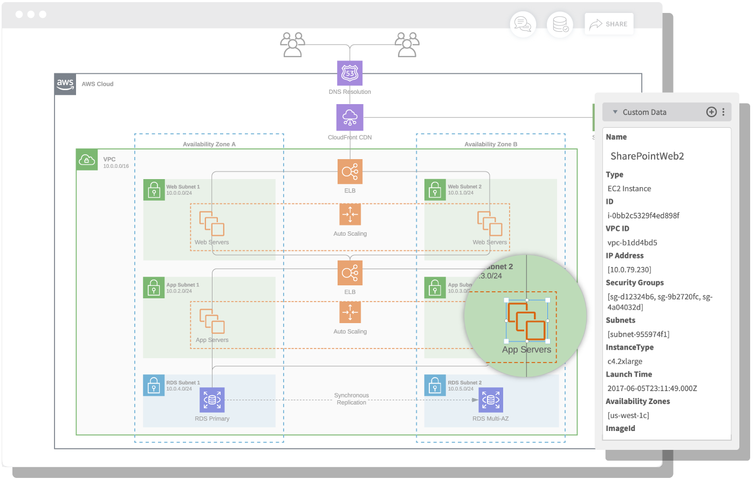Viewport: 755px width, 479px height.
Task: Click the App Subnet 1 lock icon
Action: tap(154, 288)
